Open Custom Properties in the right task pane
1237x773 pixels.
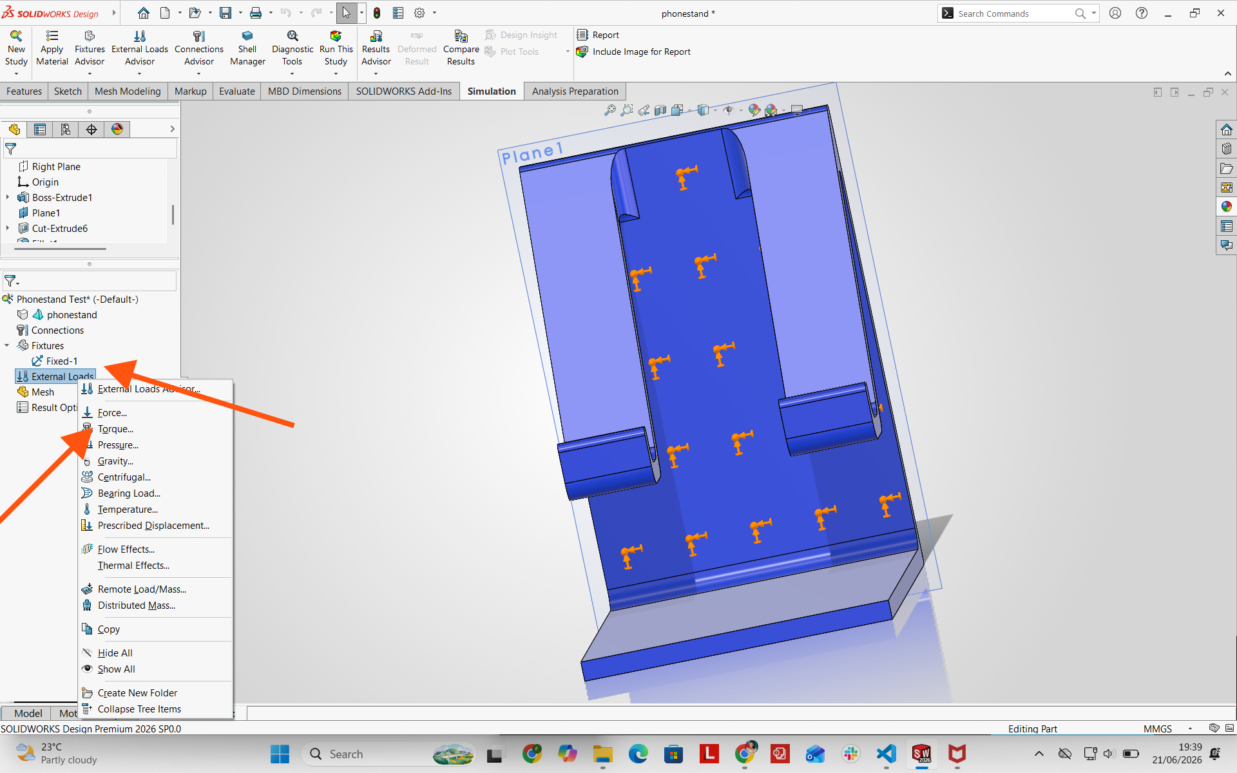click(1226, 226)
